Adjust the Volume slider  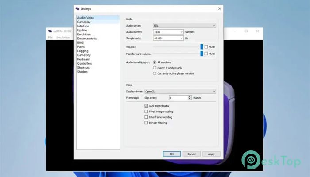coord(178,47)
